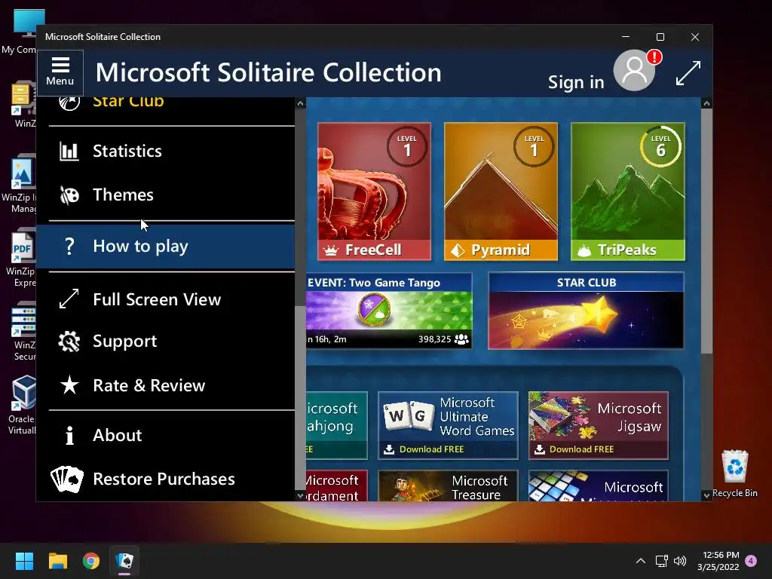Open File Explorer from the taskbar

[57, 561]
